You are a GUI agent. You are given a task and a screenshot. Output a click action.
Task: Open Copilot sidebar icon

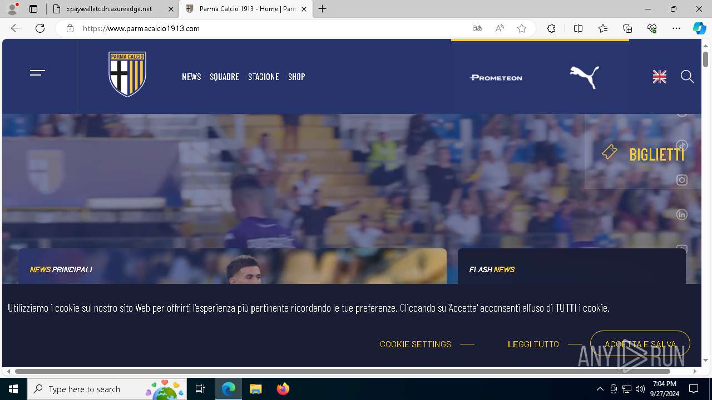tap(700, 28)
